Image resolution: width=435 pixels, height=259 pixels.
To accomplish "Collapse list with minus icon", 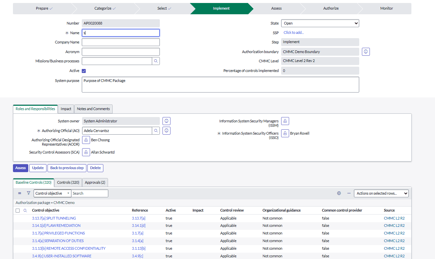I will (349, 193).
